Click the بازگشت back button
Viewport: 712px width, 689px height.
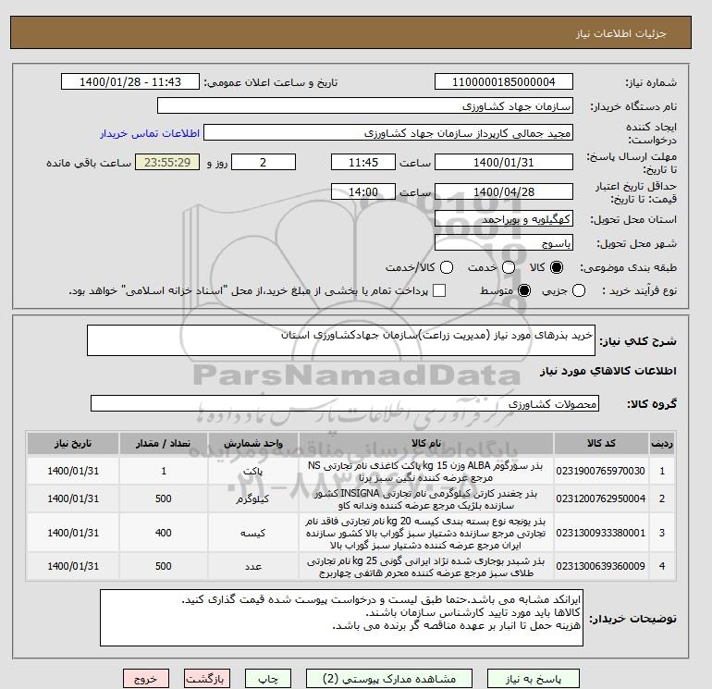click(x=207, y=679)
